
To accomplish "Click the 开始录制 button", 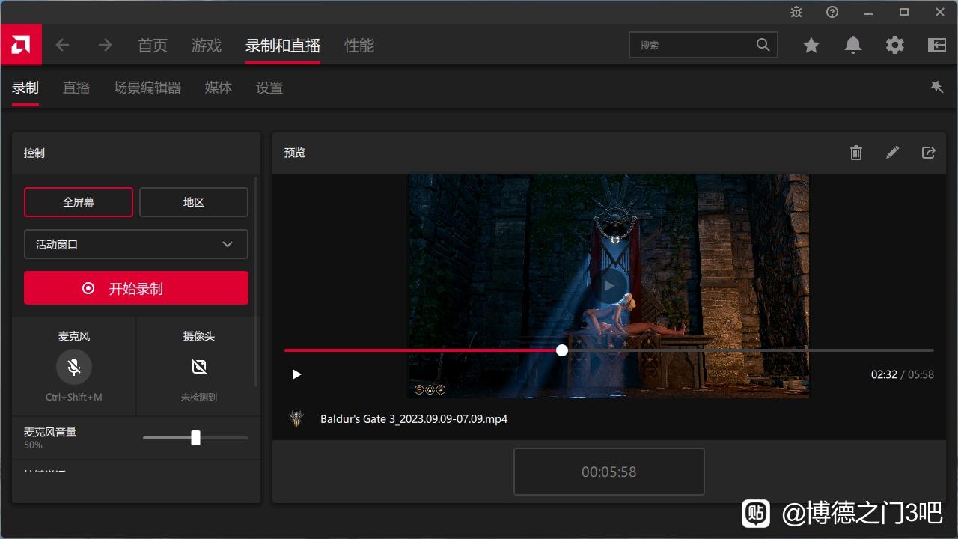I will point(136,288).
